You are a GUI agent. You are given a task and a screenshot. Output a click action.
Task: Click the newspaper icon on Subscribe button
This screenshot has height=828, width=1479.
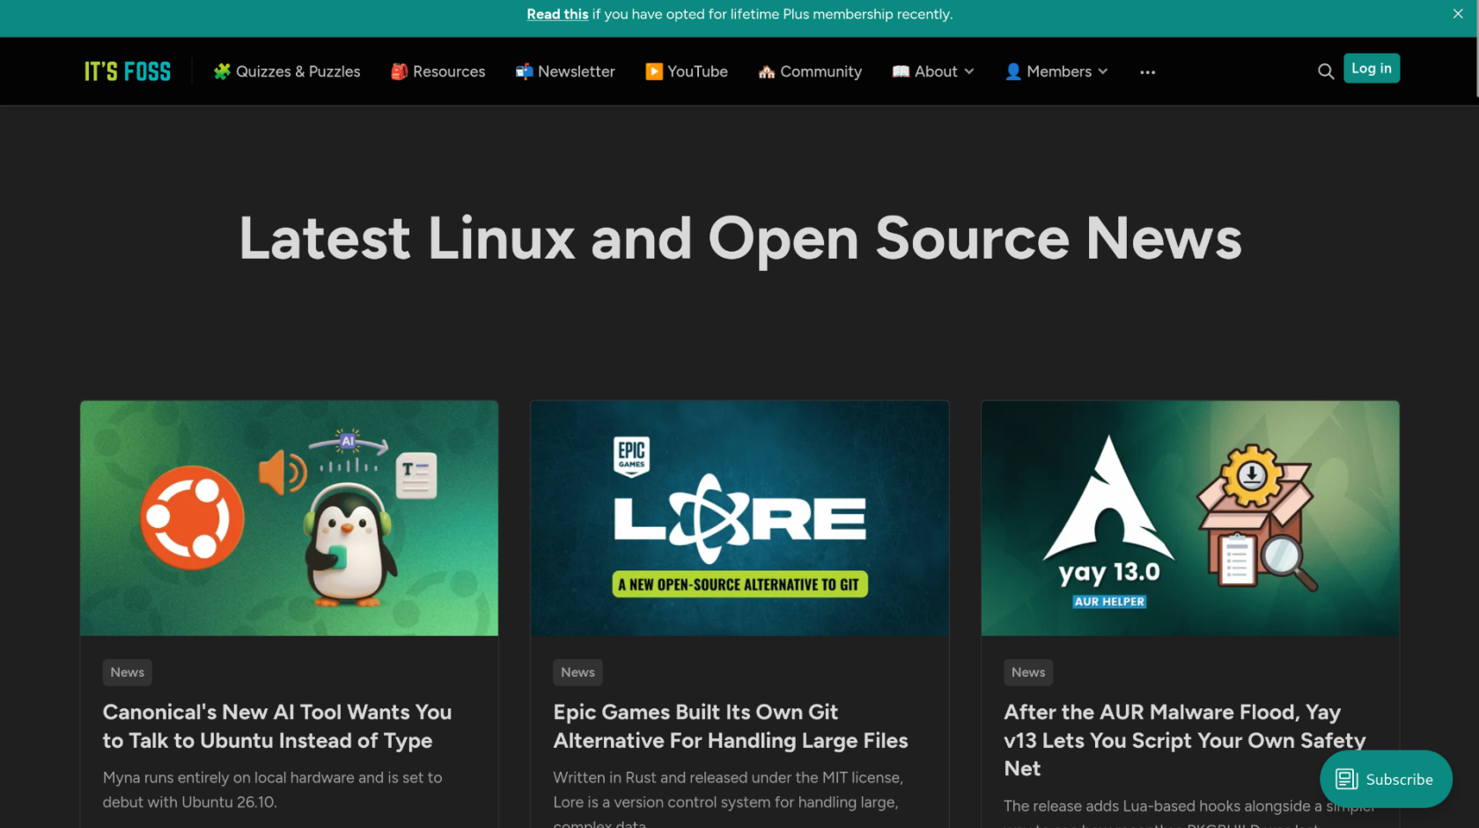point(1347,780)
